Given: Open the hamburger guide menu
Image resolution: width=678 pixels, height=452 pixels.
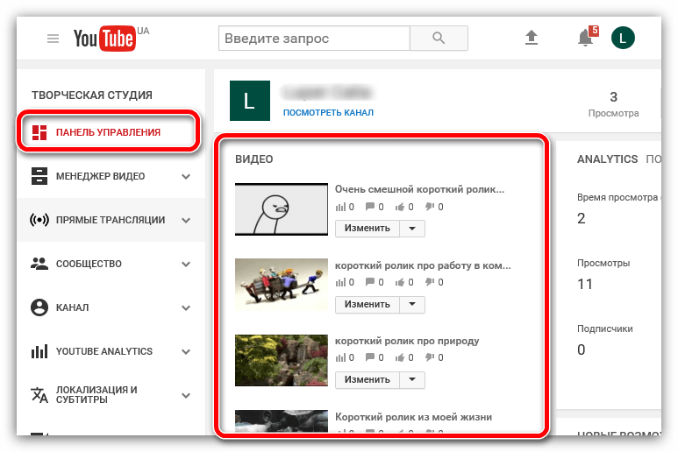Looking at the screenshot, I should tap(53, 39).
